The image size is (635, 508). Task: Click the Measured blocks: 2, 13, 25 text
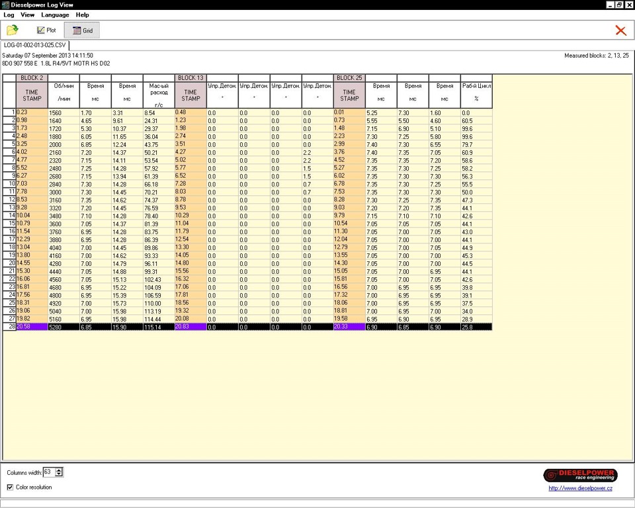click(597, 56)
